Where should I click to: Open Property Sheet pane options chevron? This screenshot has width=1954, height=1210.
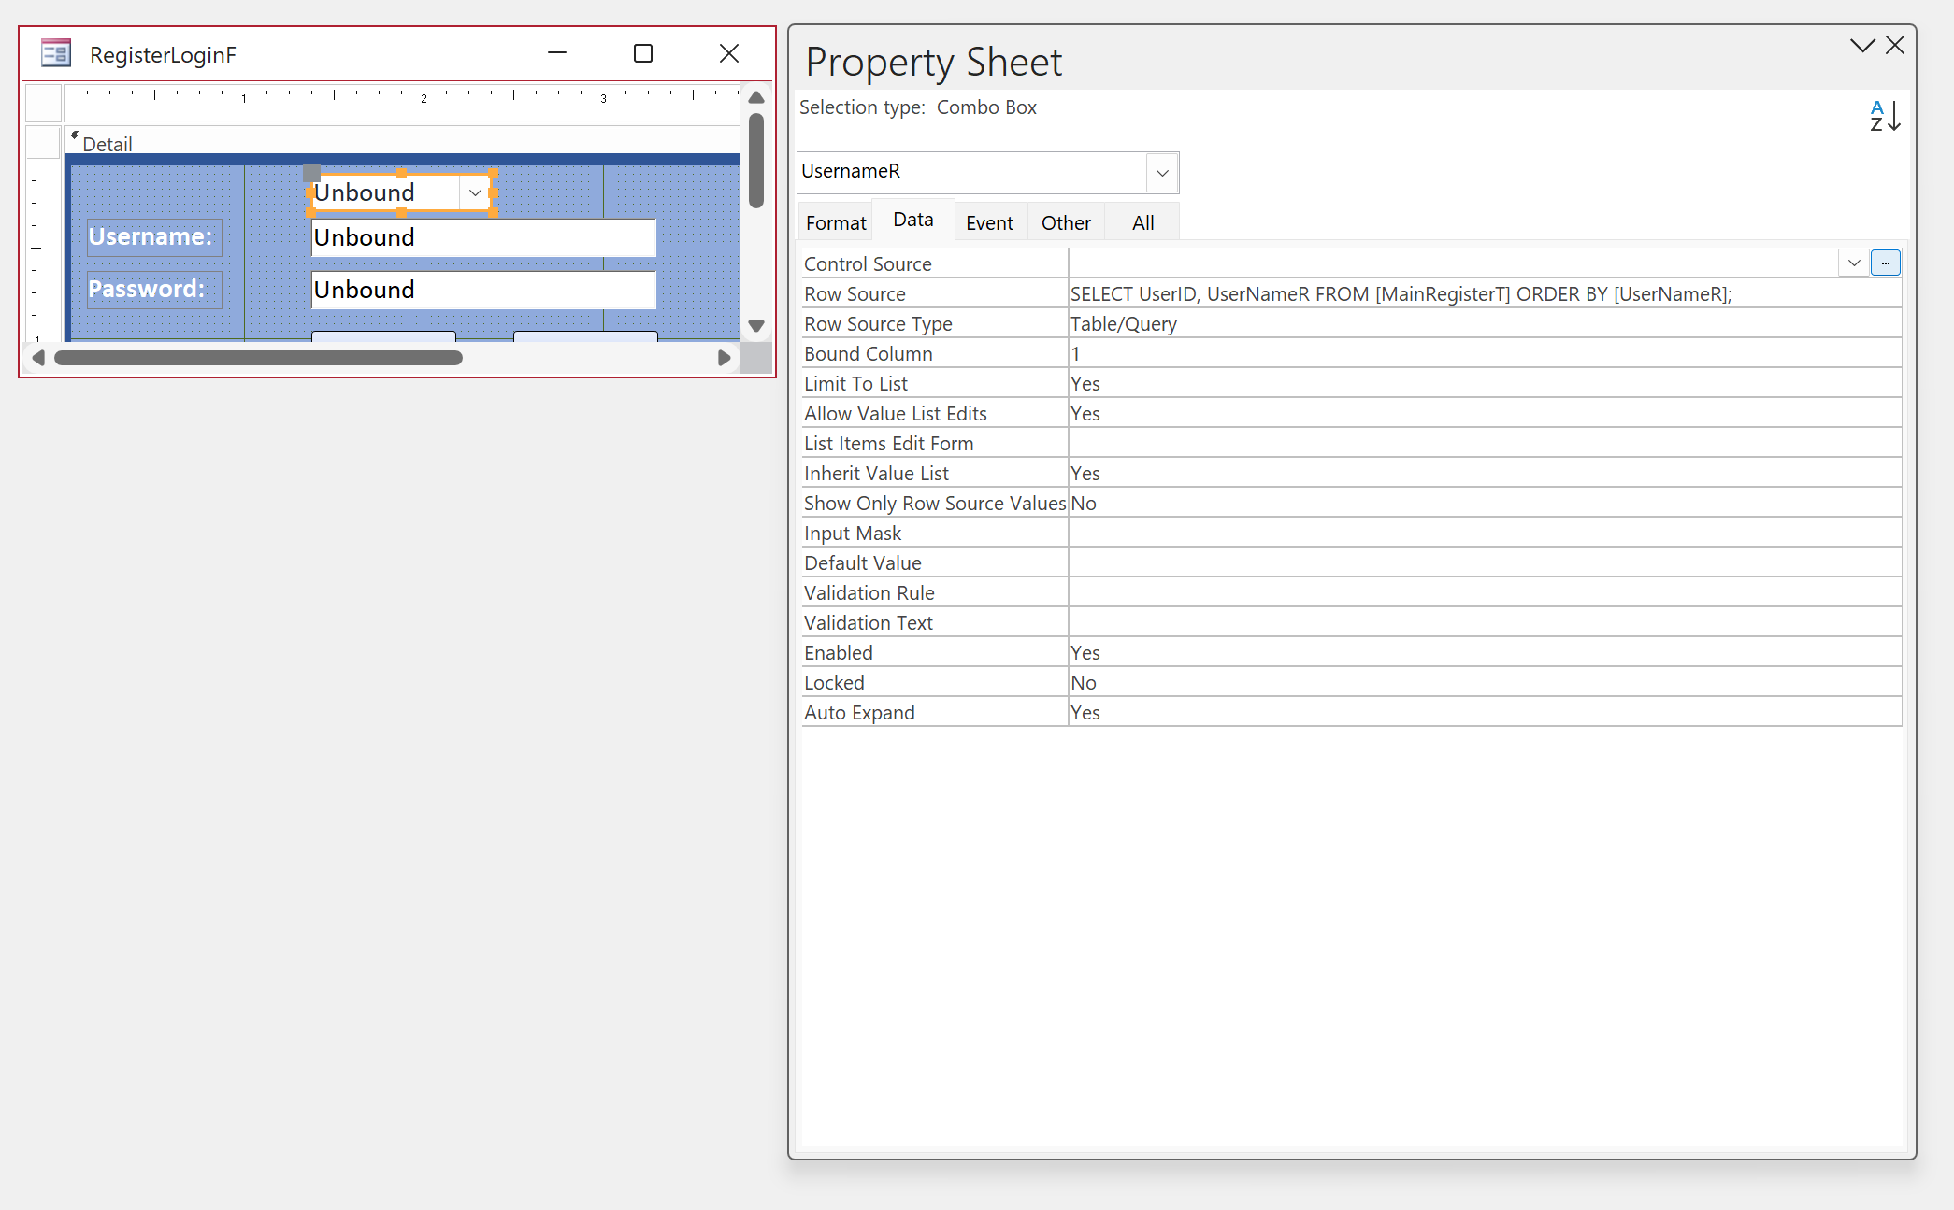(x=1862, y=45)
